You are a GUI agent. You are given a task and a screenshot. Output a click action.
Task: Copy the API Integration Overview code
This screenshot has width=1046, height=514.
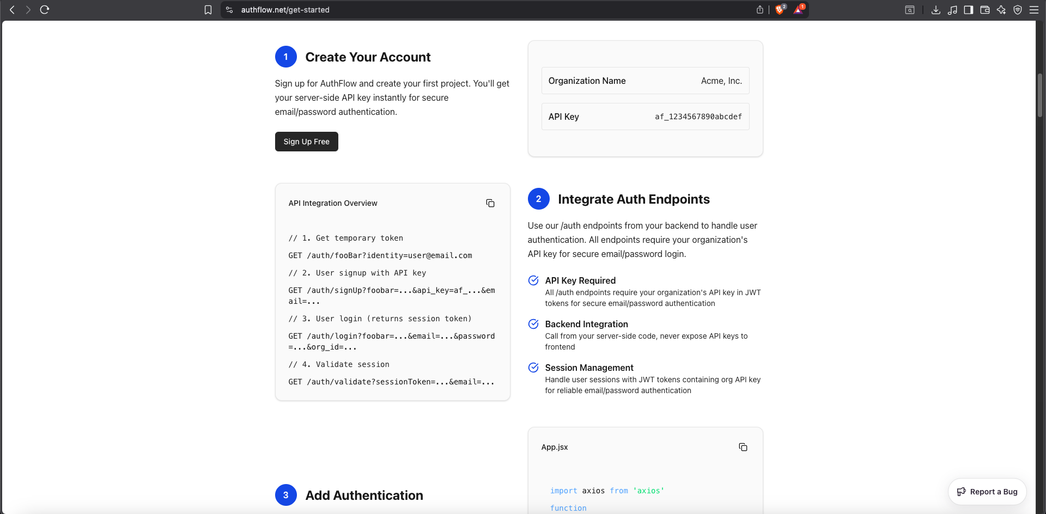coord(490,203)
